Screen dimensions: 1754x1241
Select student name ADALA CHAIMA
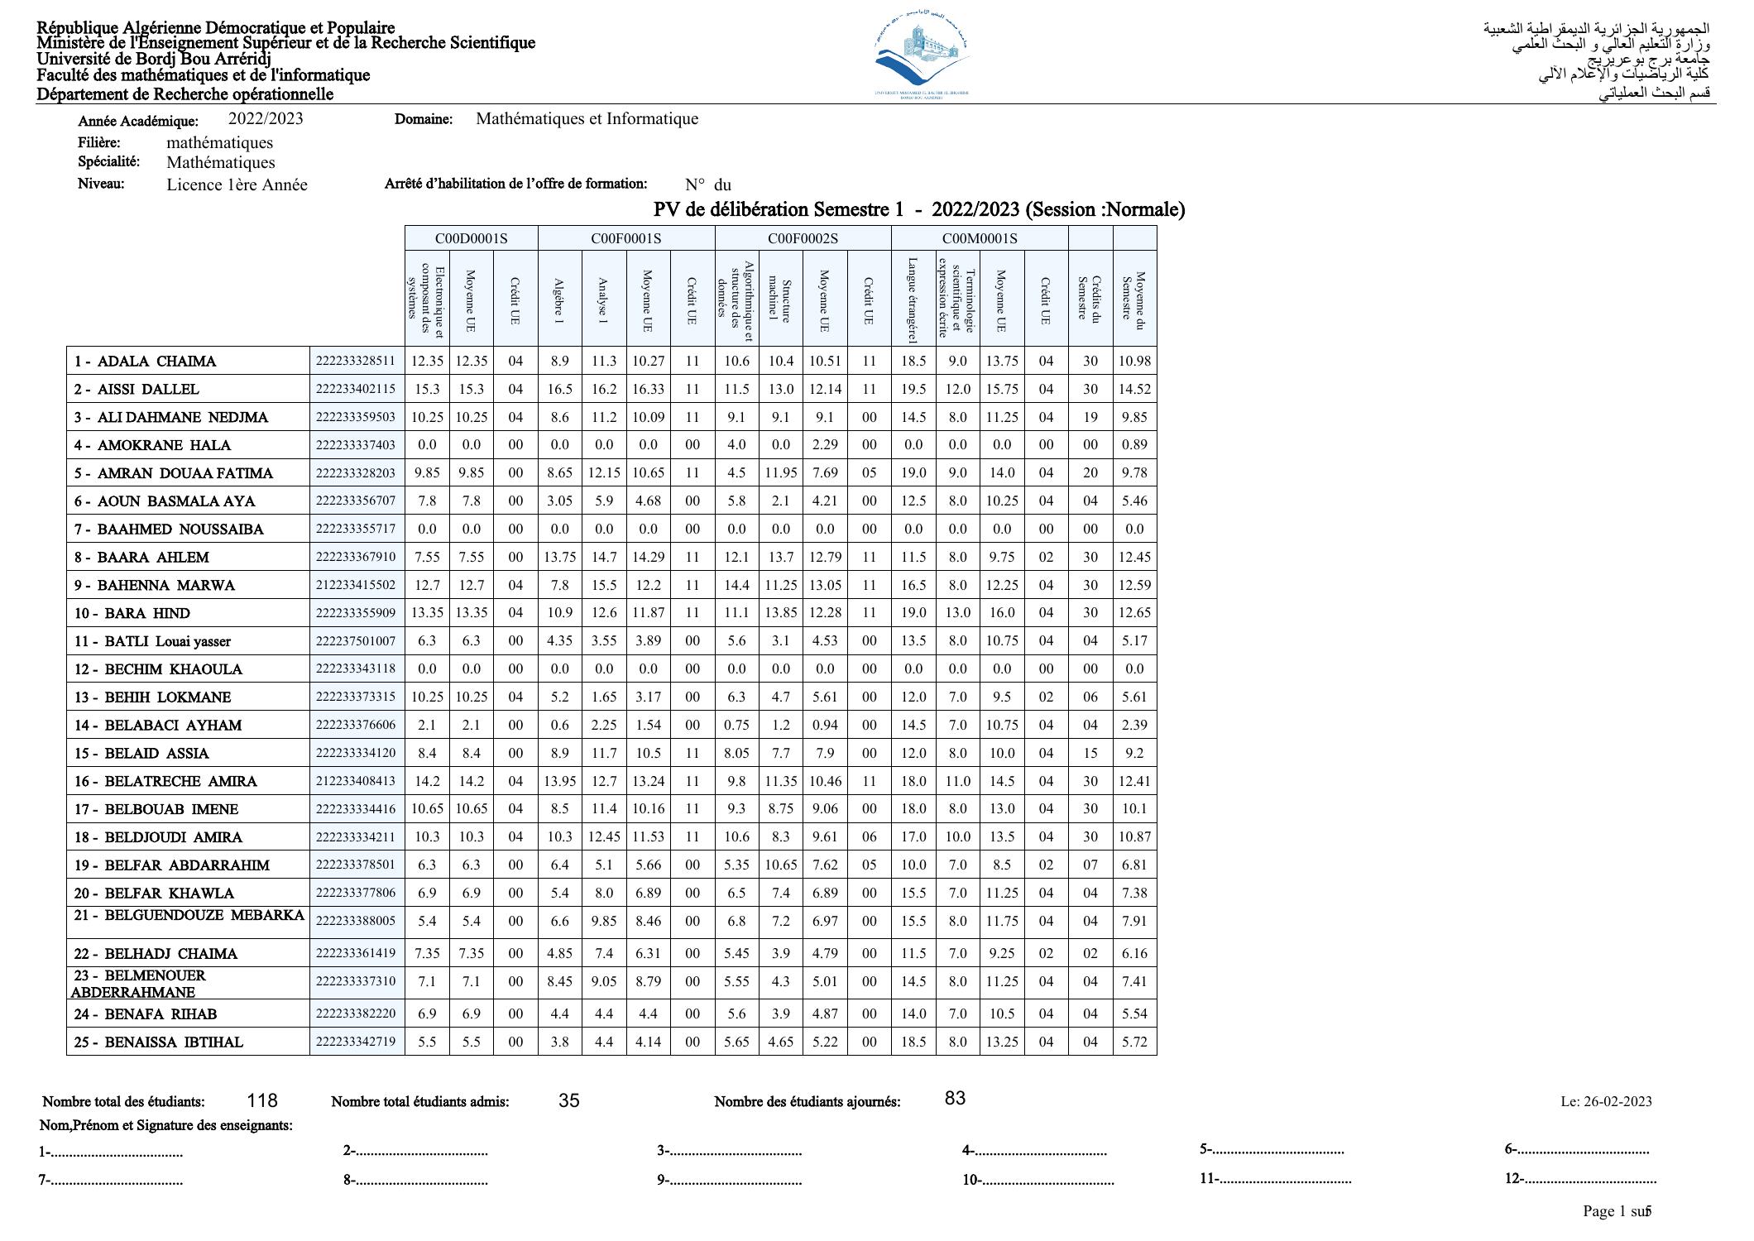156,362
